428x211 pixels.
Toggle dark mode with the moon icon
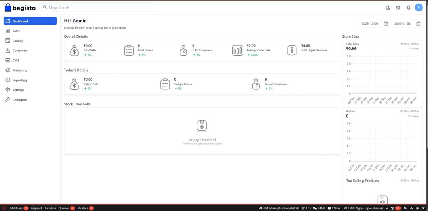pos(388,8)
